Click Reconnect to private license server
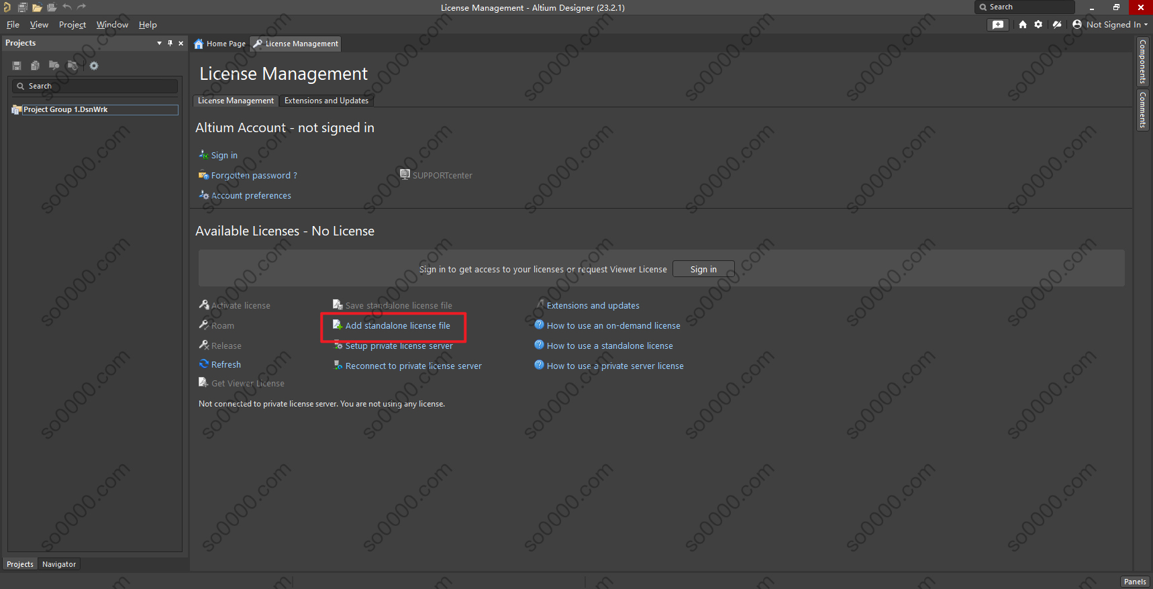 413,366
